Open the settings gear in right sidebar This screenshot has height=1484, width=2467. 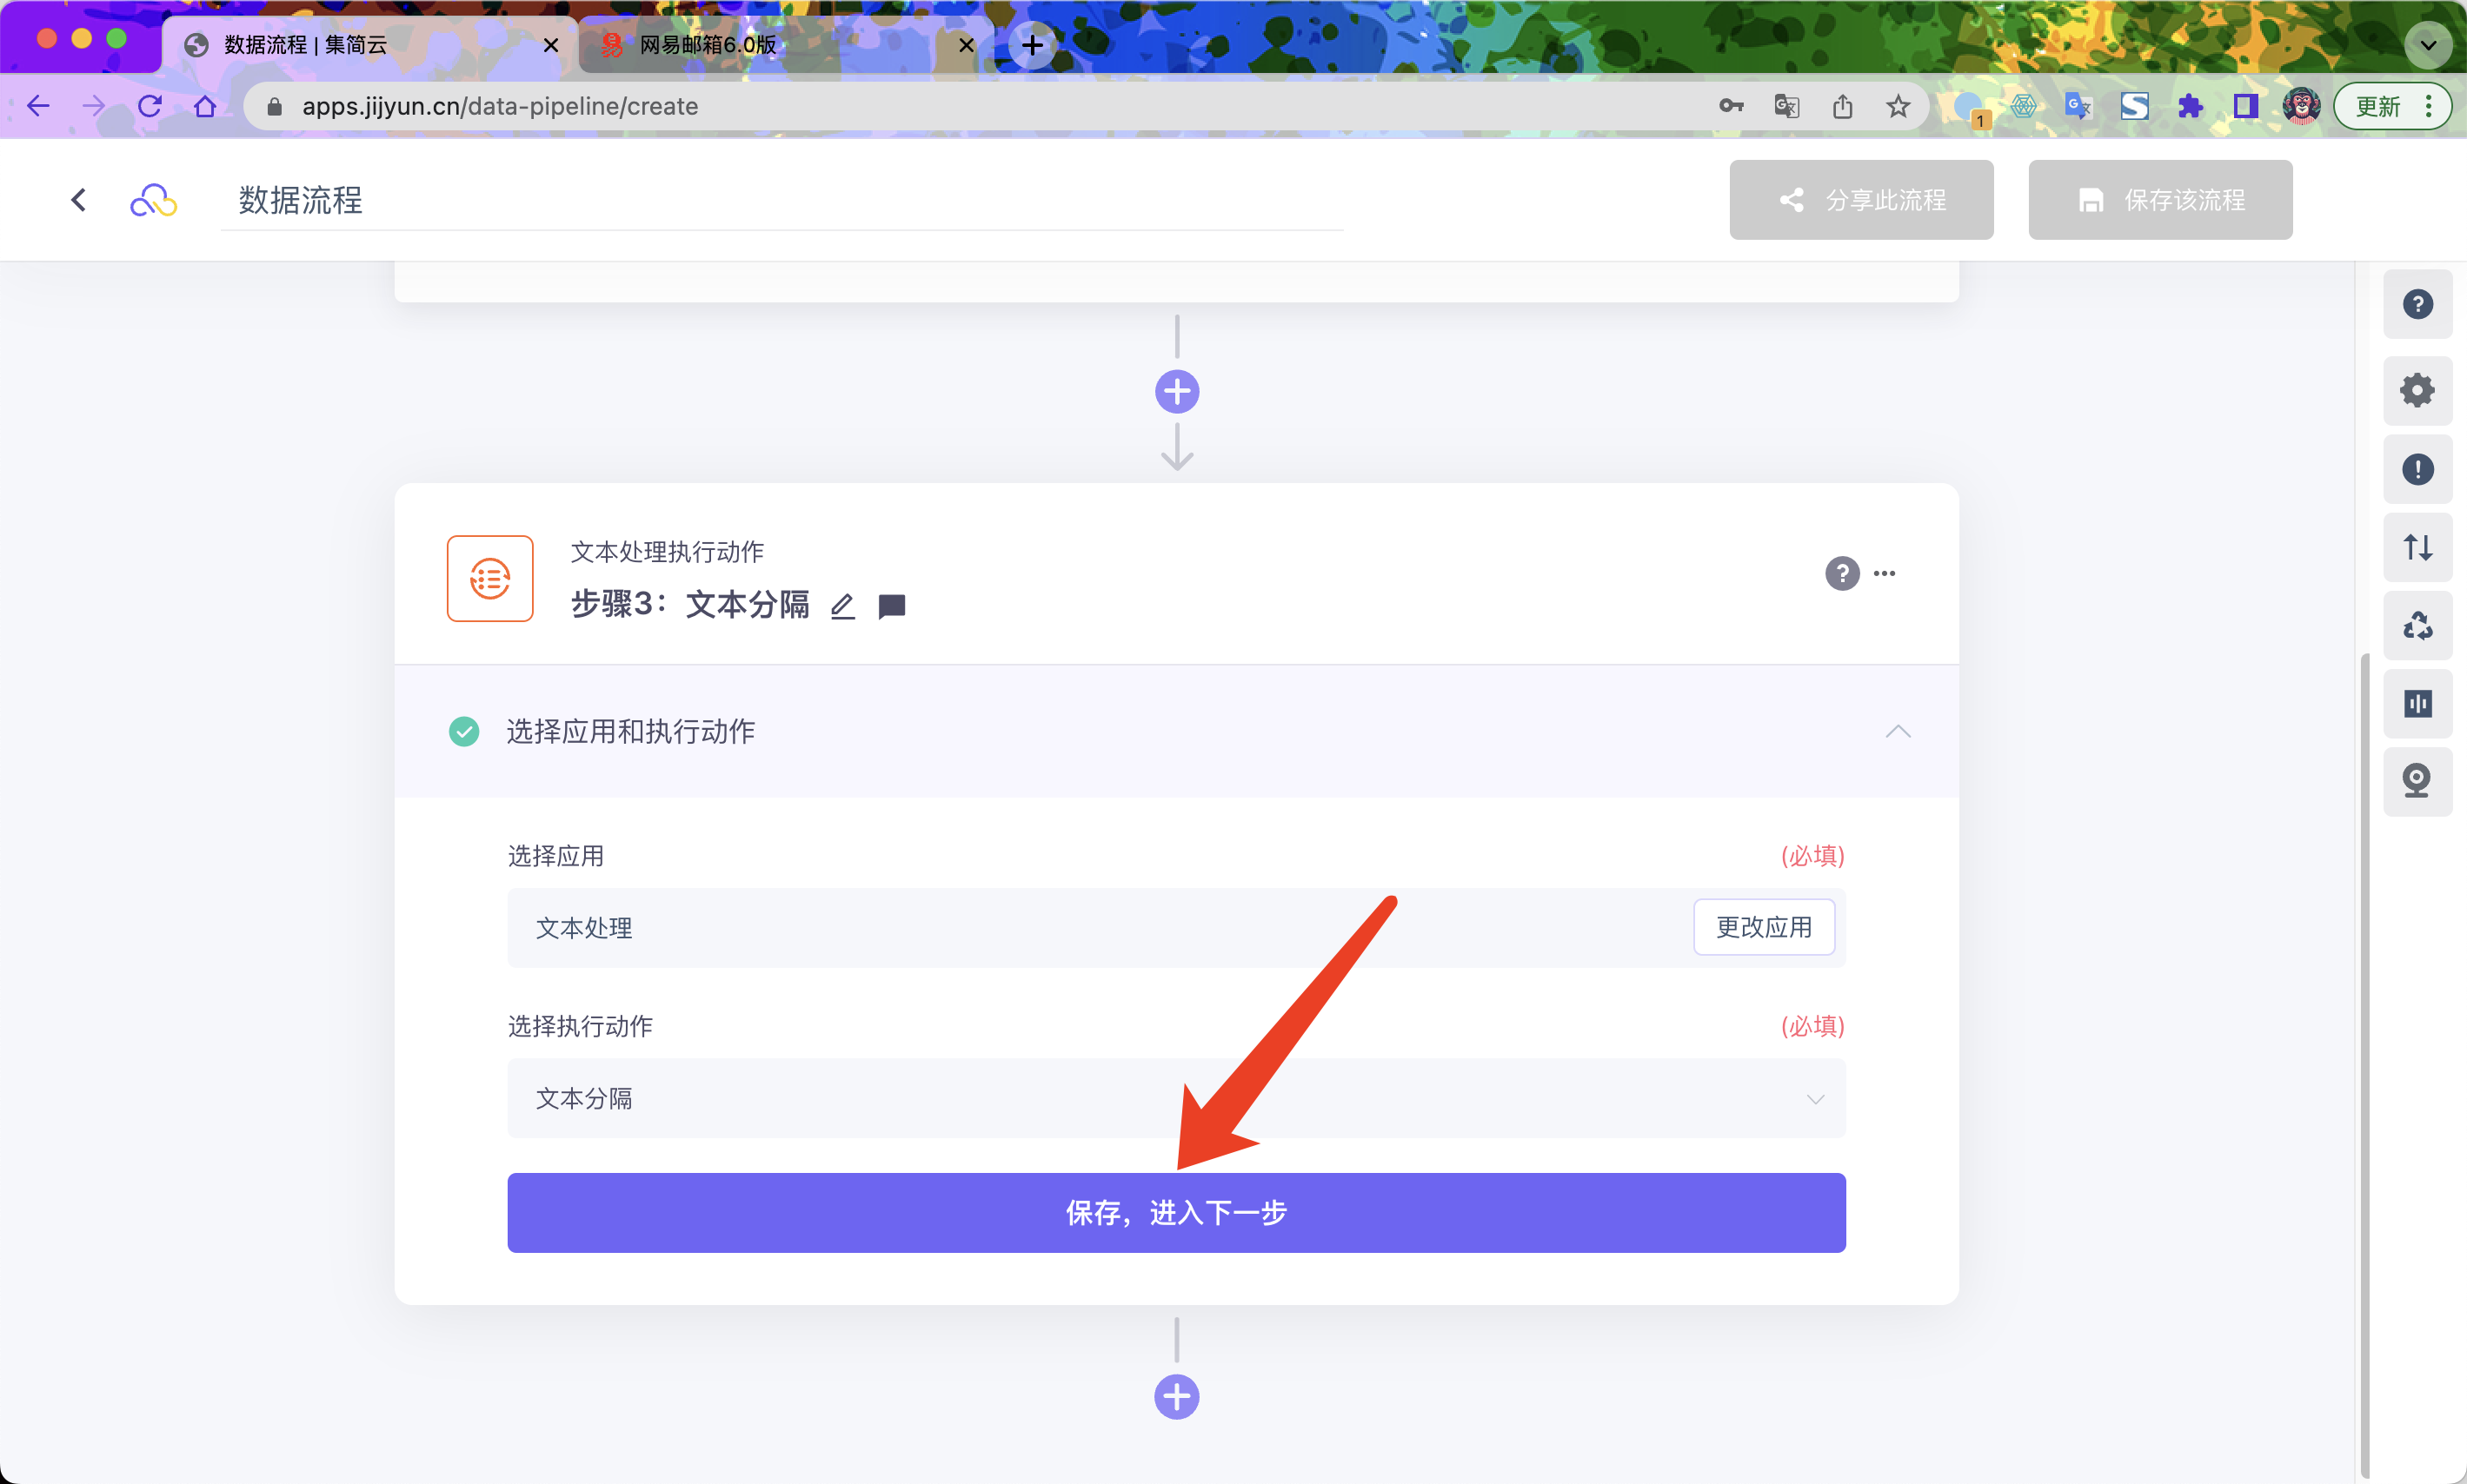[x=2417, y=390]
